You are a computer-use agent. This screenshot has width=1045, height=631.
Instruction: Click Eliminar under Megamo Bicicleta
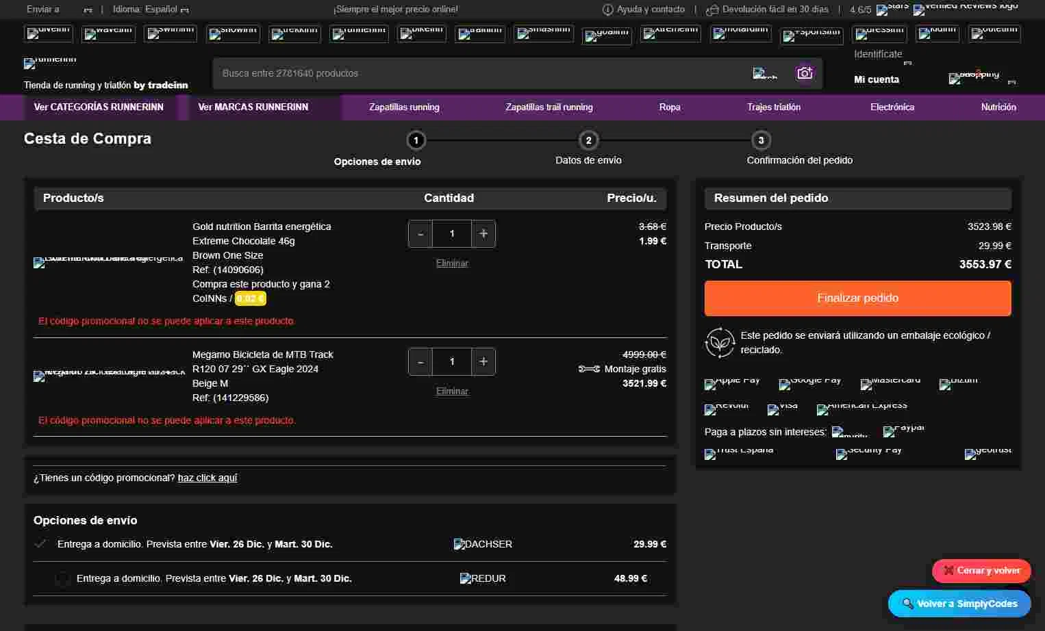pyautogui.click(x=452, y=391)
